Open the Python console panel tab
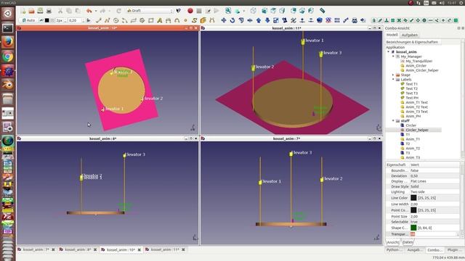Image resolution: width=465 pixels, height=261 pixels. 394,250
